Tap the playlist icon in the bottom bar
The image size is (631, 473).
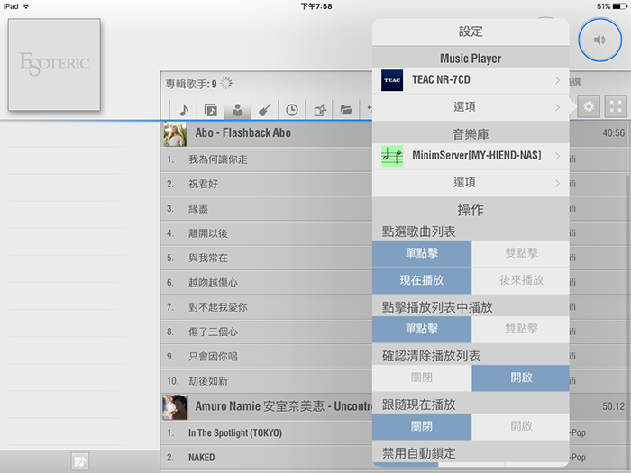coord(80,461)
